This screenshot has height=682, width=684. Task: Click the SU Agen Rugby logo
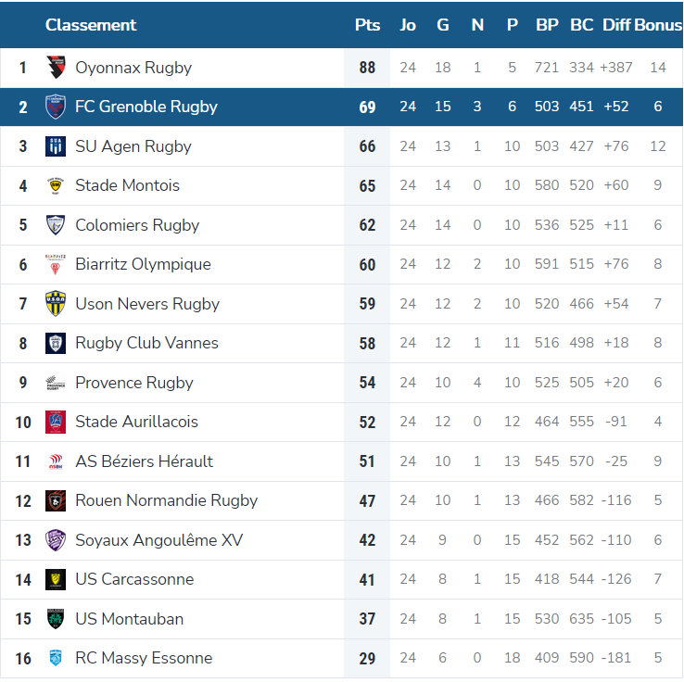[56, 146]
